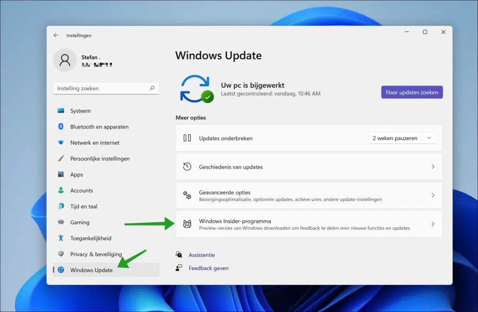Click the Netwerk en internet wifi icon

click(x=61, y=142)
